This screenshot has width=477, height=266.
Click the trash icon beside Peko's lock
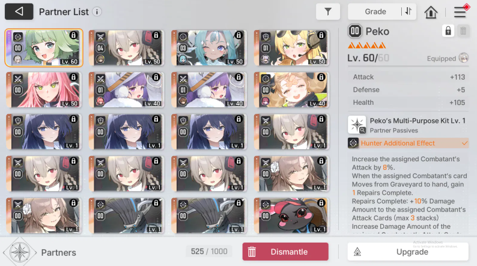[x=463, y=31]
